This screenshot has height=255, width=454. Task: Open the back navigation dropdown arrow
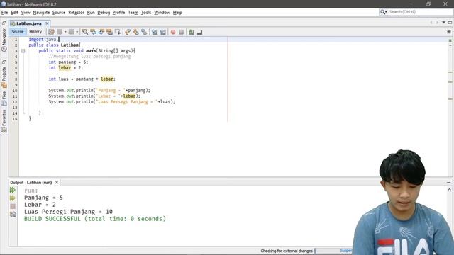65,32
